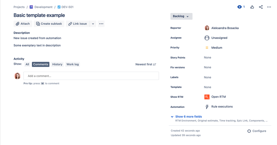Vote for issue with thumbs-up icon

coord(252,7)
